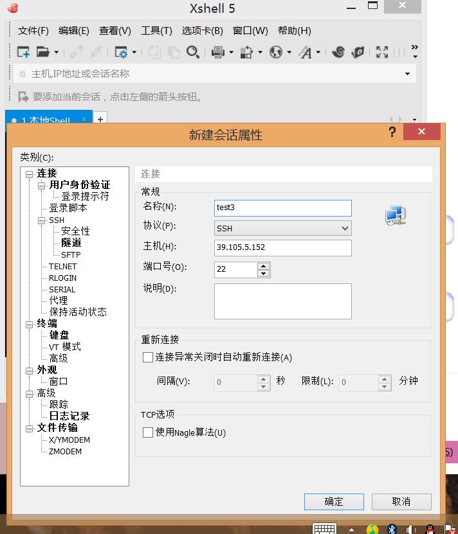458x534 pixels.
Task: Click the full screen arrows icon
Action: 382,52
